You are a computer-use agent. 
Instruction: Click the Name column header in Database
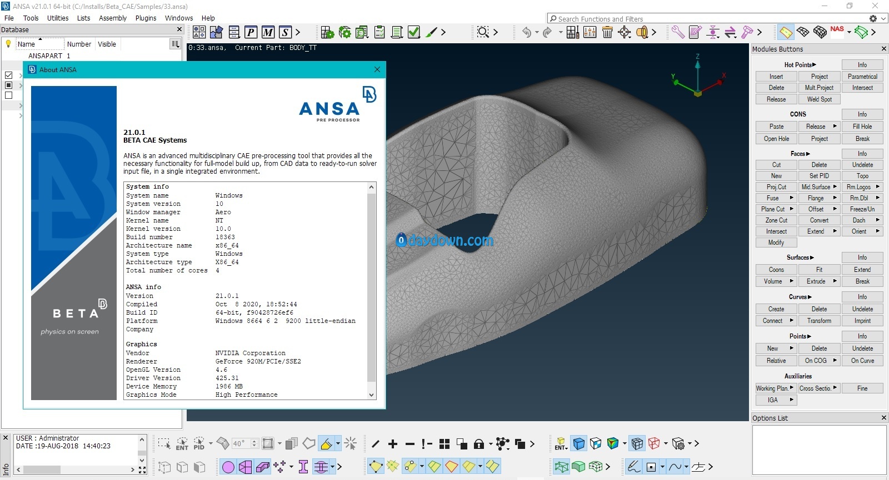click(x=39, y=44)
